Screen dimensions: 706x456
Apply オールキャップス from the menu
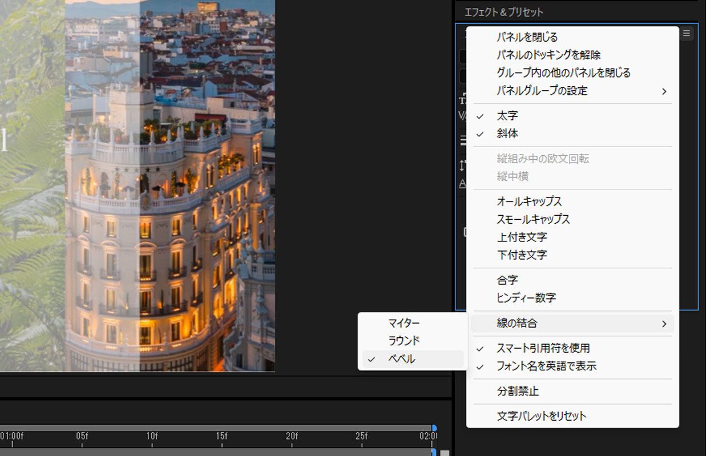coord(529,201)
